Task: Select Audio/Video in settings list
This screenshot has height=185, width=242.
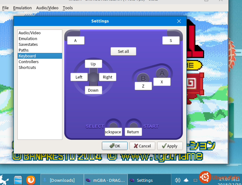Action: (40, 33)
